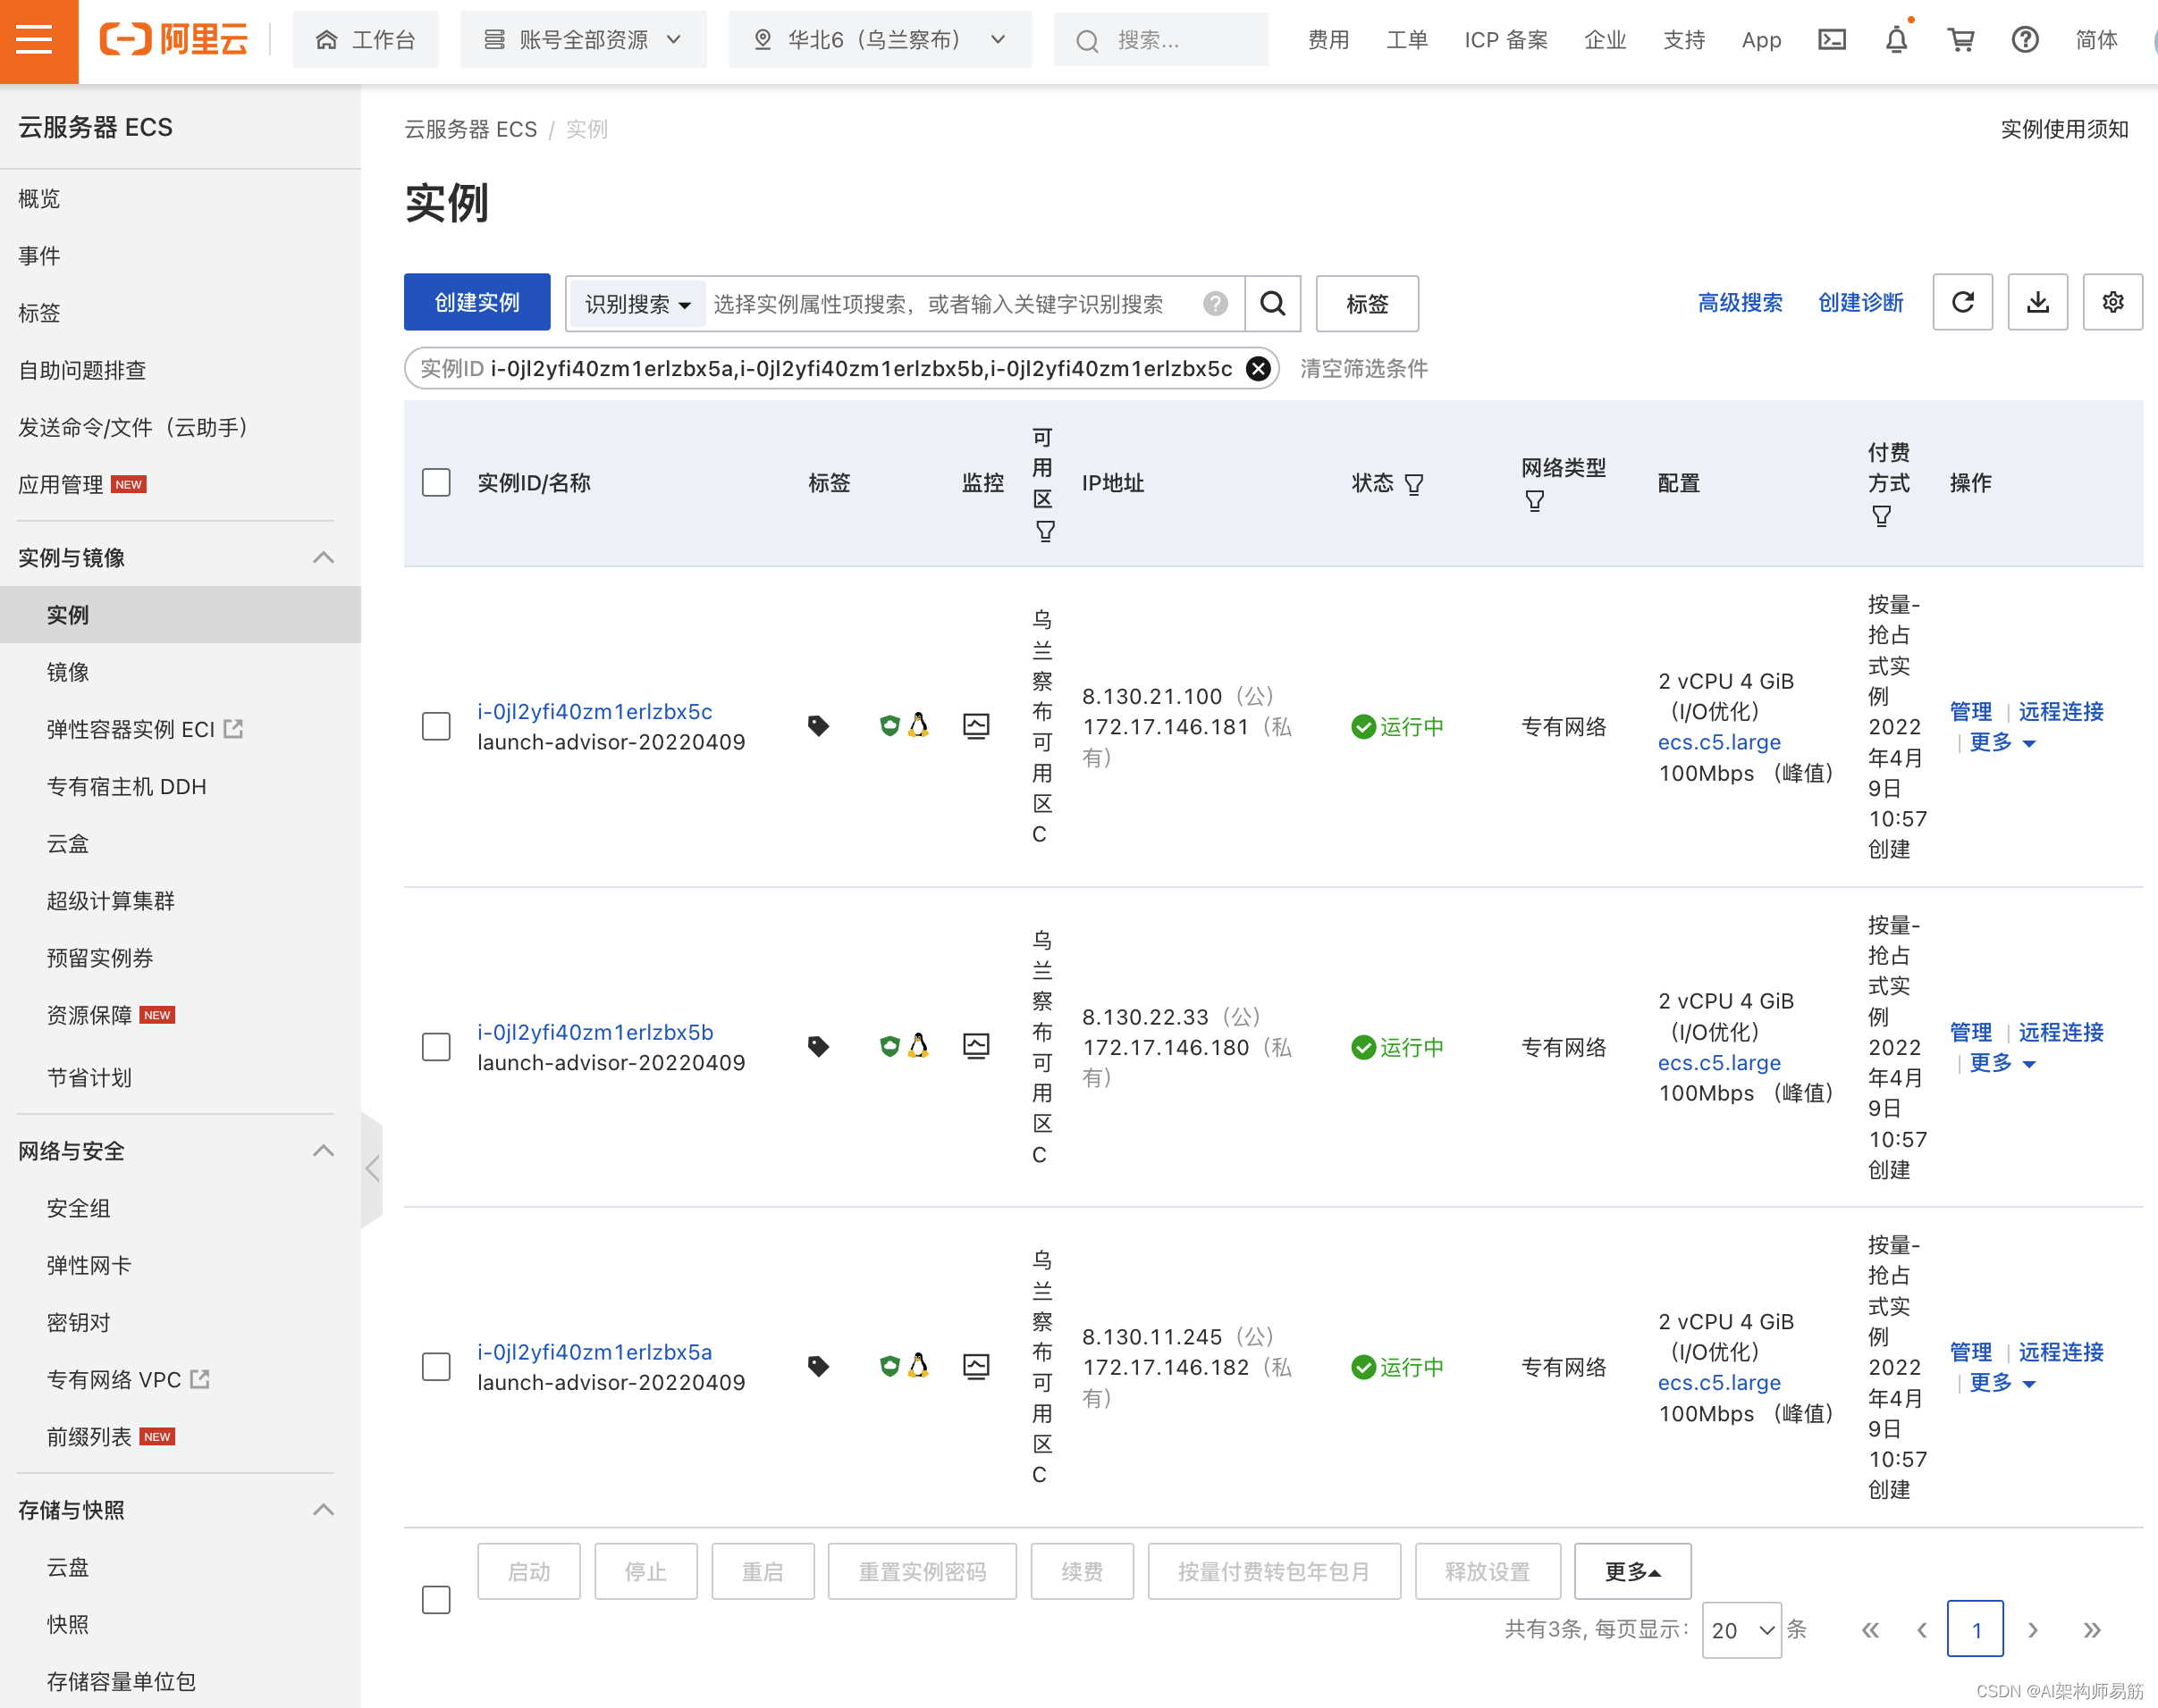Viewport: 2158px width, 1708px height.
Task: Open 实例使用须知 link
Action: tap(2064, 129)
